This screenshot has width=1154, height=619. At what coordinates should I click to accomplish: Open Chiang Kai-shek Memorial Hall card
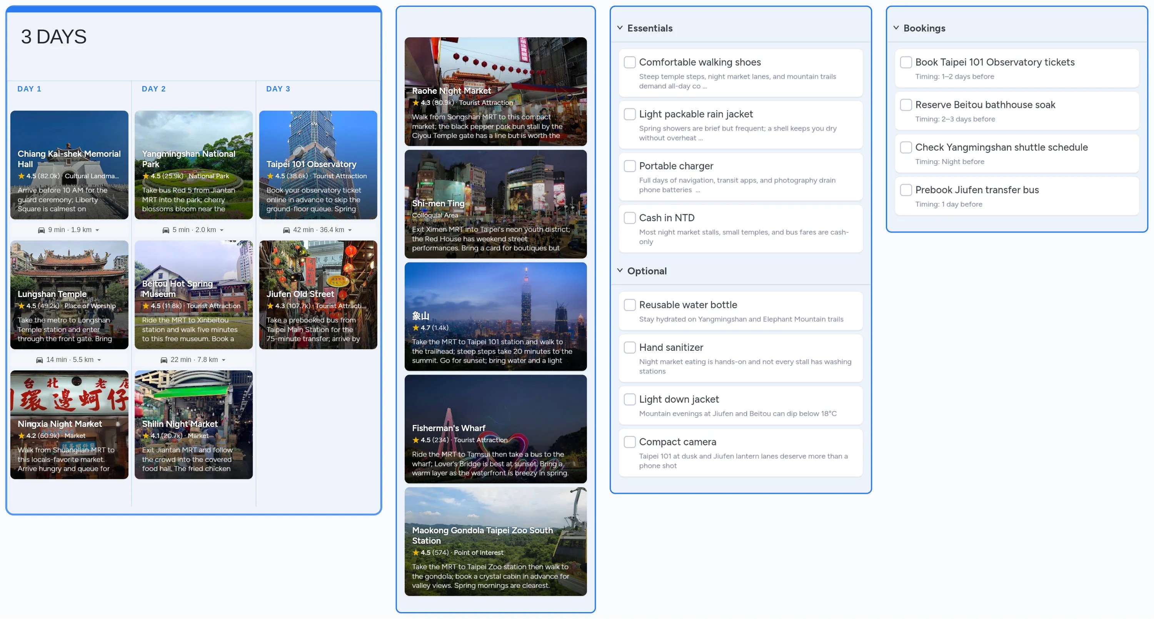coord(70,165)
